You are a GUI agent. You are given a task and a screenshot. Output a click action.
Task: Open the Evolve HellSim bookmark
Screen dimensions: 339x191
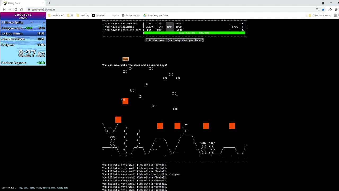click(131, 15)
